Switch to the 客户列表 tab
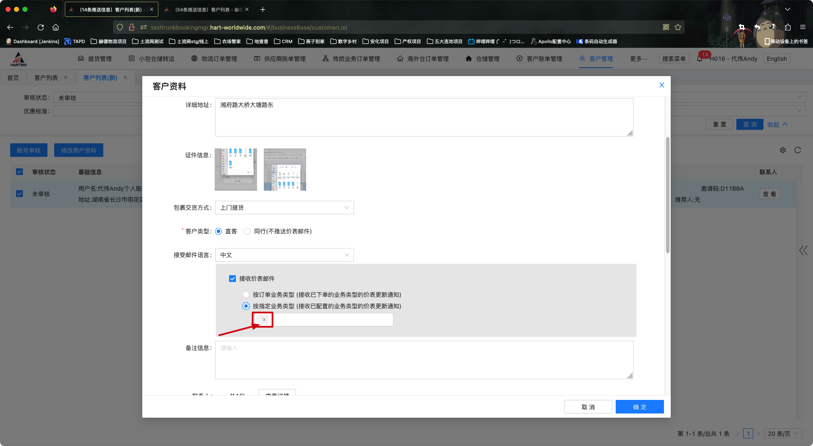Viewport: 813px width, 446px height. (46, 78)
